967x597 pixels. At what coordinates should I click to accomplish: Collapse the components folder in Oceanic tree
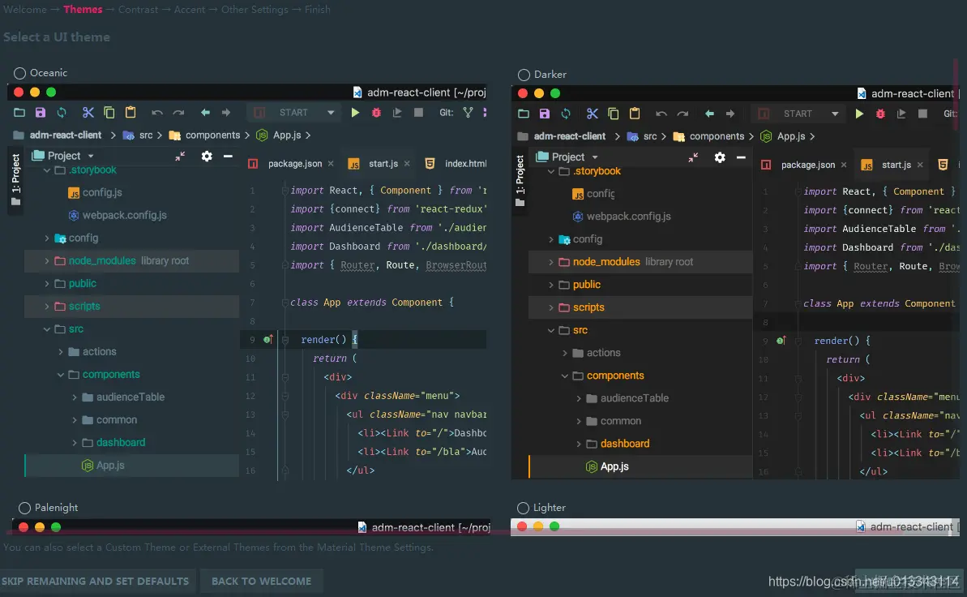coord(61,375)
